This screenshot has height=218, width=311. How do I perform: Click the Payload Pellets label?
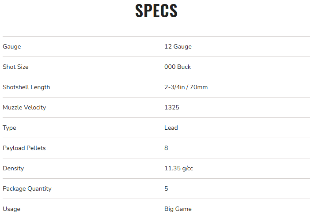pos(24,148)
